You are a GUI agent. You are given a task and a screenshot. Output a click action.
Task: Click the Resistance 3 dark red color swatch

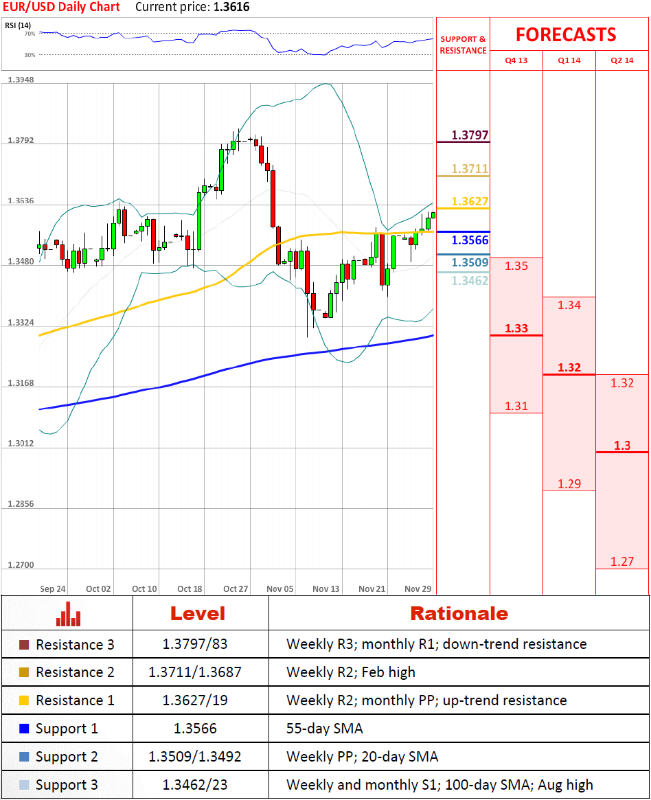24,644
